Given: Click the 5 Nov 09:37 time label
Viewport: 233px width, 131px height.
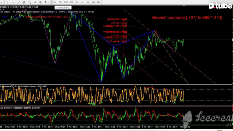Looking at the screenshot, I should point(60,127).
